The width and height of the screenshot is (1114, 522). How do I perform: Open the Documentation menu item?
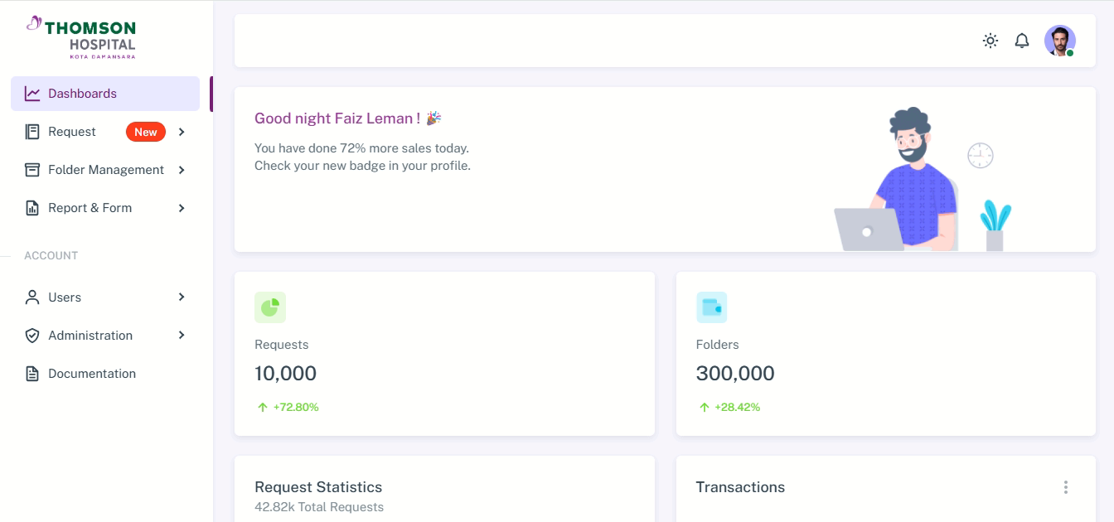92,374
